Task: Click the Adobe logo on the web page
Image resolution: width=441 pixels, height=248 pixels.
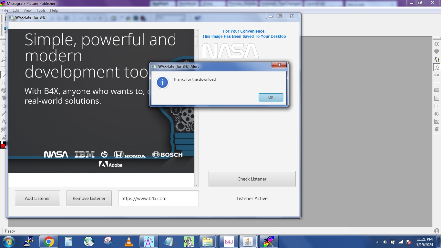Action: click(x=111, y=165)
